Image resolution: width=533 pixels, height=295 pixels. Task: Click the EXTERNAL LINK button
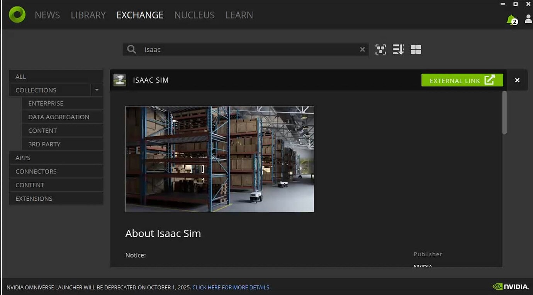[x=462, y=80]
